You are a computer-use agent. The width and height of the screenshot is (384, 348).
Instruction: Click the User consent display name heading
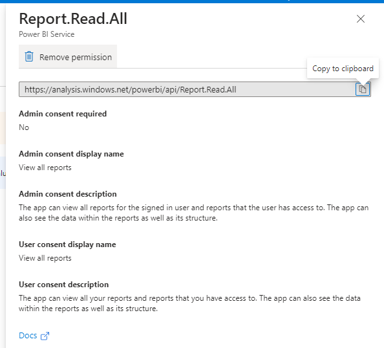coord(67,245)
